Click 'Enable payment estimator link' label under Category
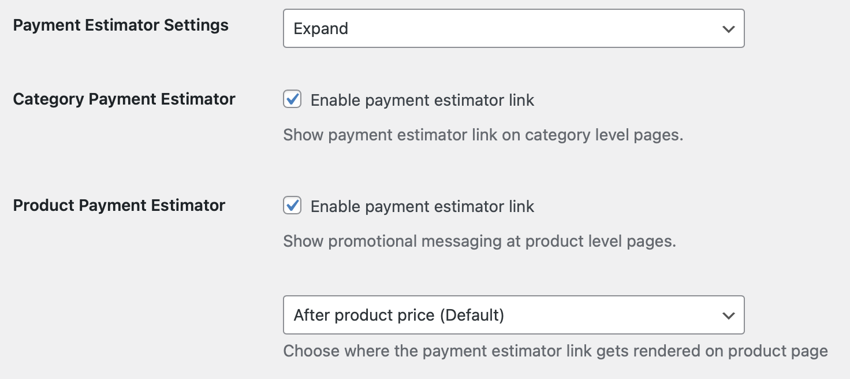The image size is (850, 379). [x=422, y=101]
